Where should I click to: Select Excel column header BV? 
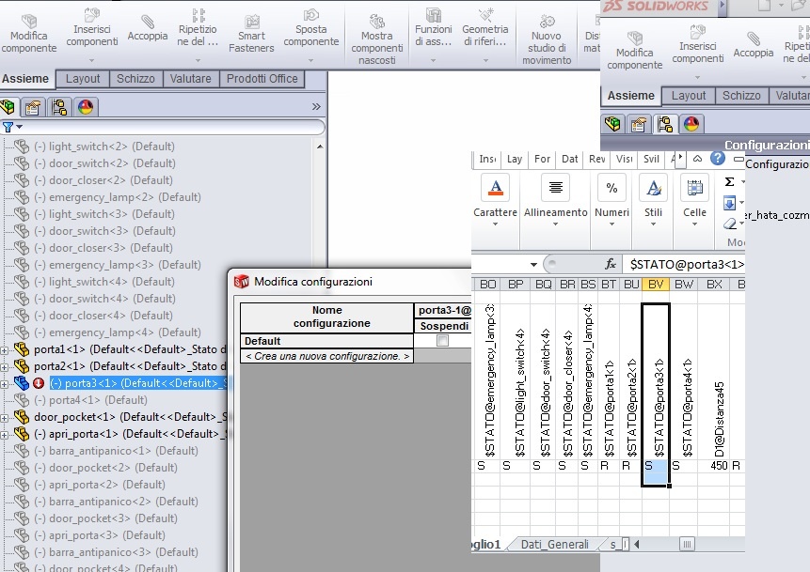[x=656, y=285]
